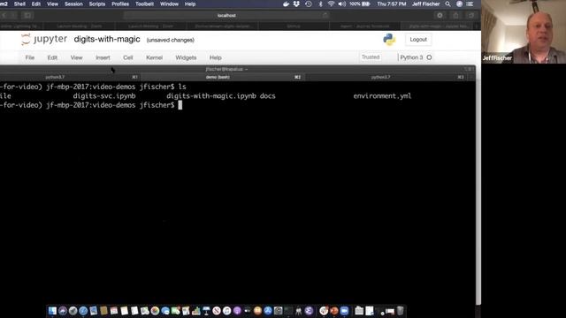Reload the localhost page in Safari
Image resolution: width=566 pixels, height=318 pixels.
coord(325,16)
